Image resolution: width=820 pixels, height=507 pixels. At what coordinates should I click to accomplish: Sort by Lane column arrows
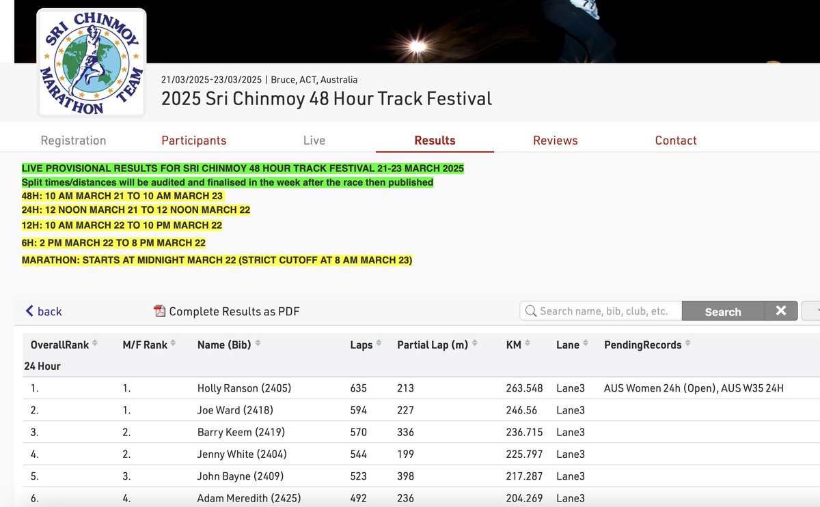(x=586, y=344)
